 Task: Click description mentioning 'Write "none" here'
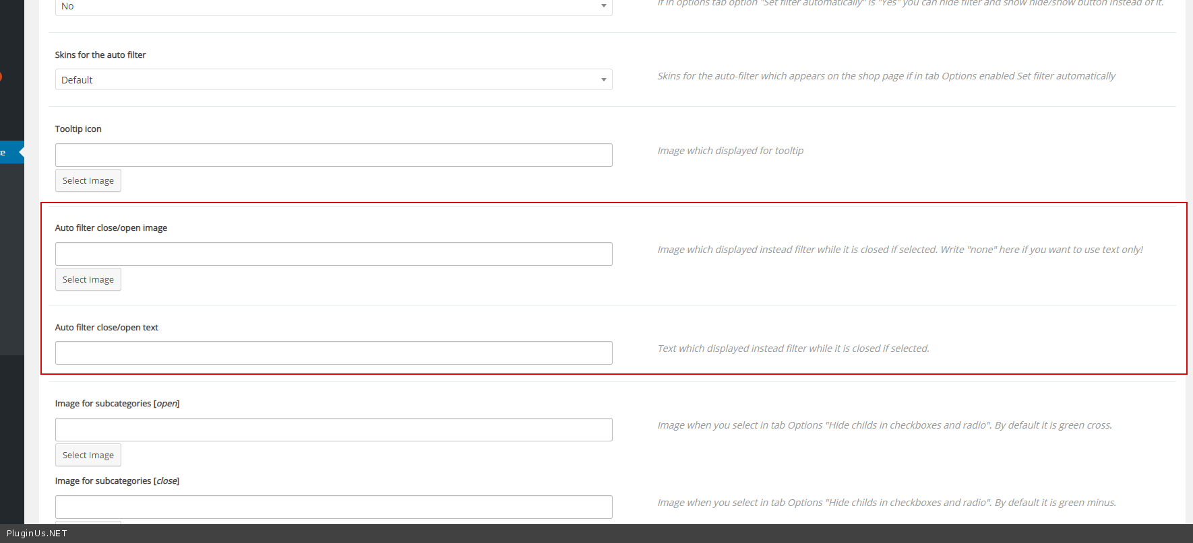[x=900, y=250]
